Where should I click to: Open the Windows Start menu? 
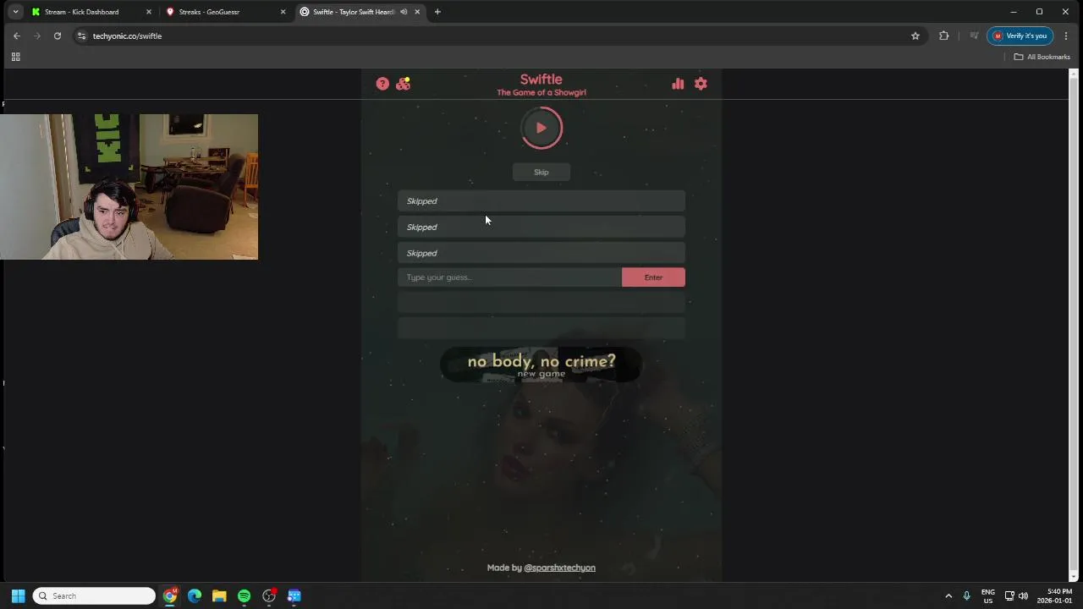(18, 595)
